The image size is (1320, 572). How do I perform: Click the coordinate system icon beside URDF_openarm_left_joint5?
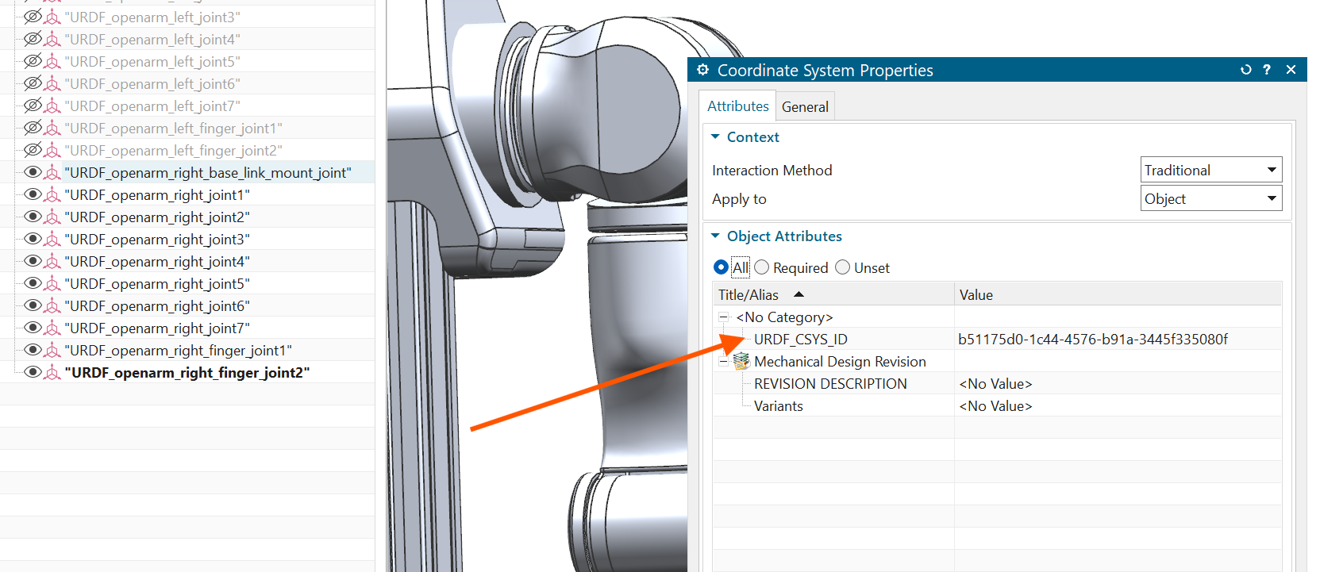pyautogui.click(x=53, y=61)
